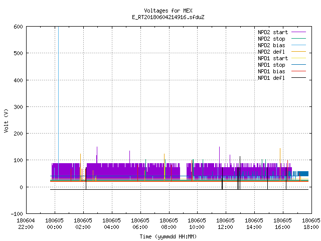Screen dimensions: 321x241
Task: Click the 180605 02:00 time label
Action: pos(83,224)
